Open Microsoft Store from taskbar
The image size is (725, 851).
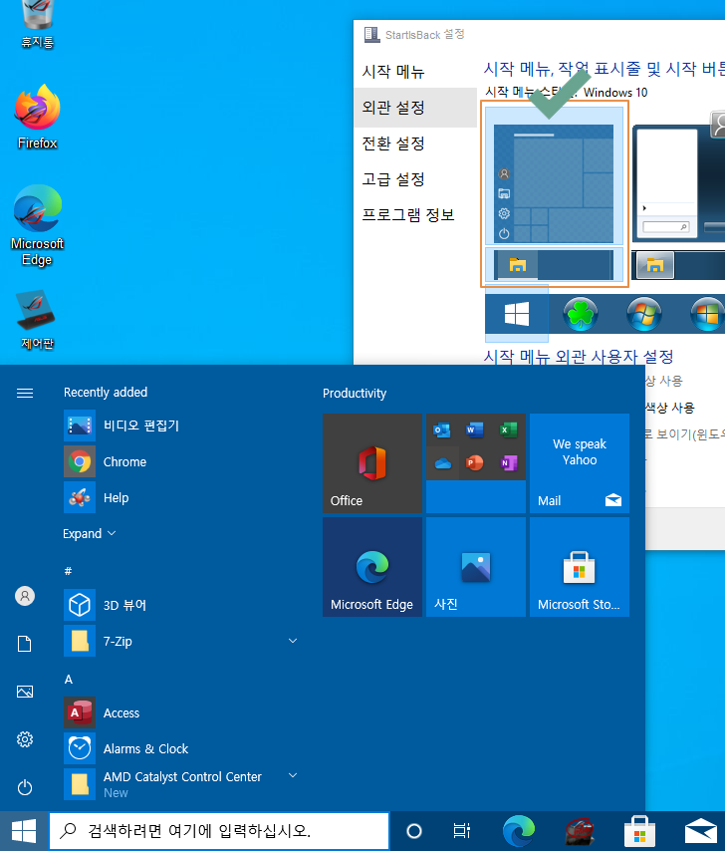[640, 831]
